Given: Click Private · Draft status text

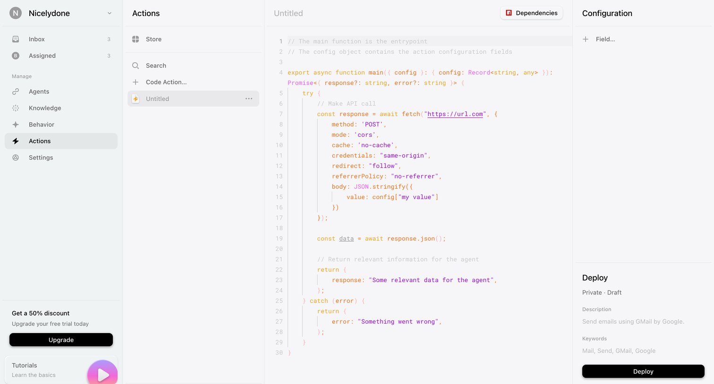Looking at the screenshot, I should 602,292.
